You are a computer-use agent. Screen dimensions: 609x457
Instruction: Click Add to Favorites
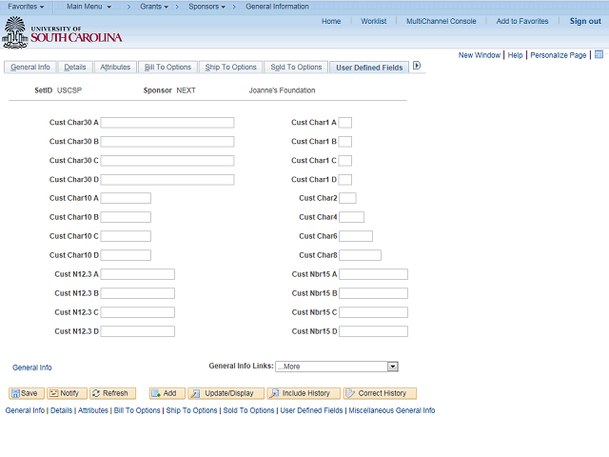tap(522, 21)
